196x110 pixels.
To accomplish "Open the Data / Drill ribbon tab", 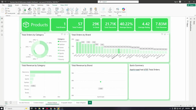I will (64, 5).
